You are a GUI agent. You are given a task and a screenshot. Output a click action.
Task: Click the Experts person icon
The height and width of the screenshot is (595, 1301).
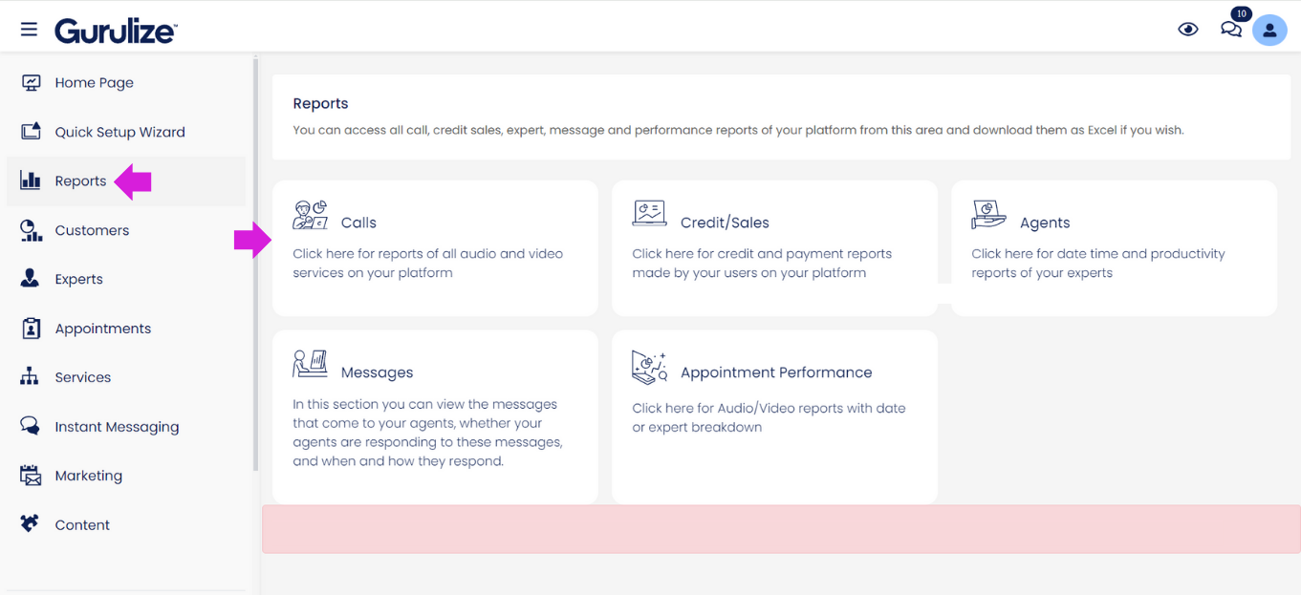point(31,279)
